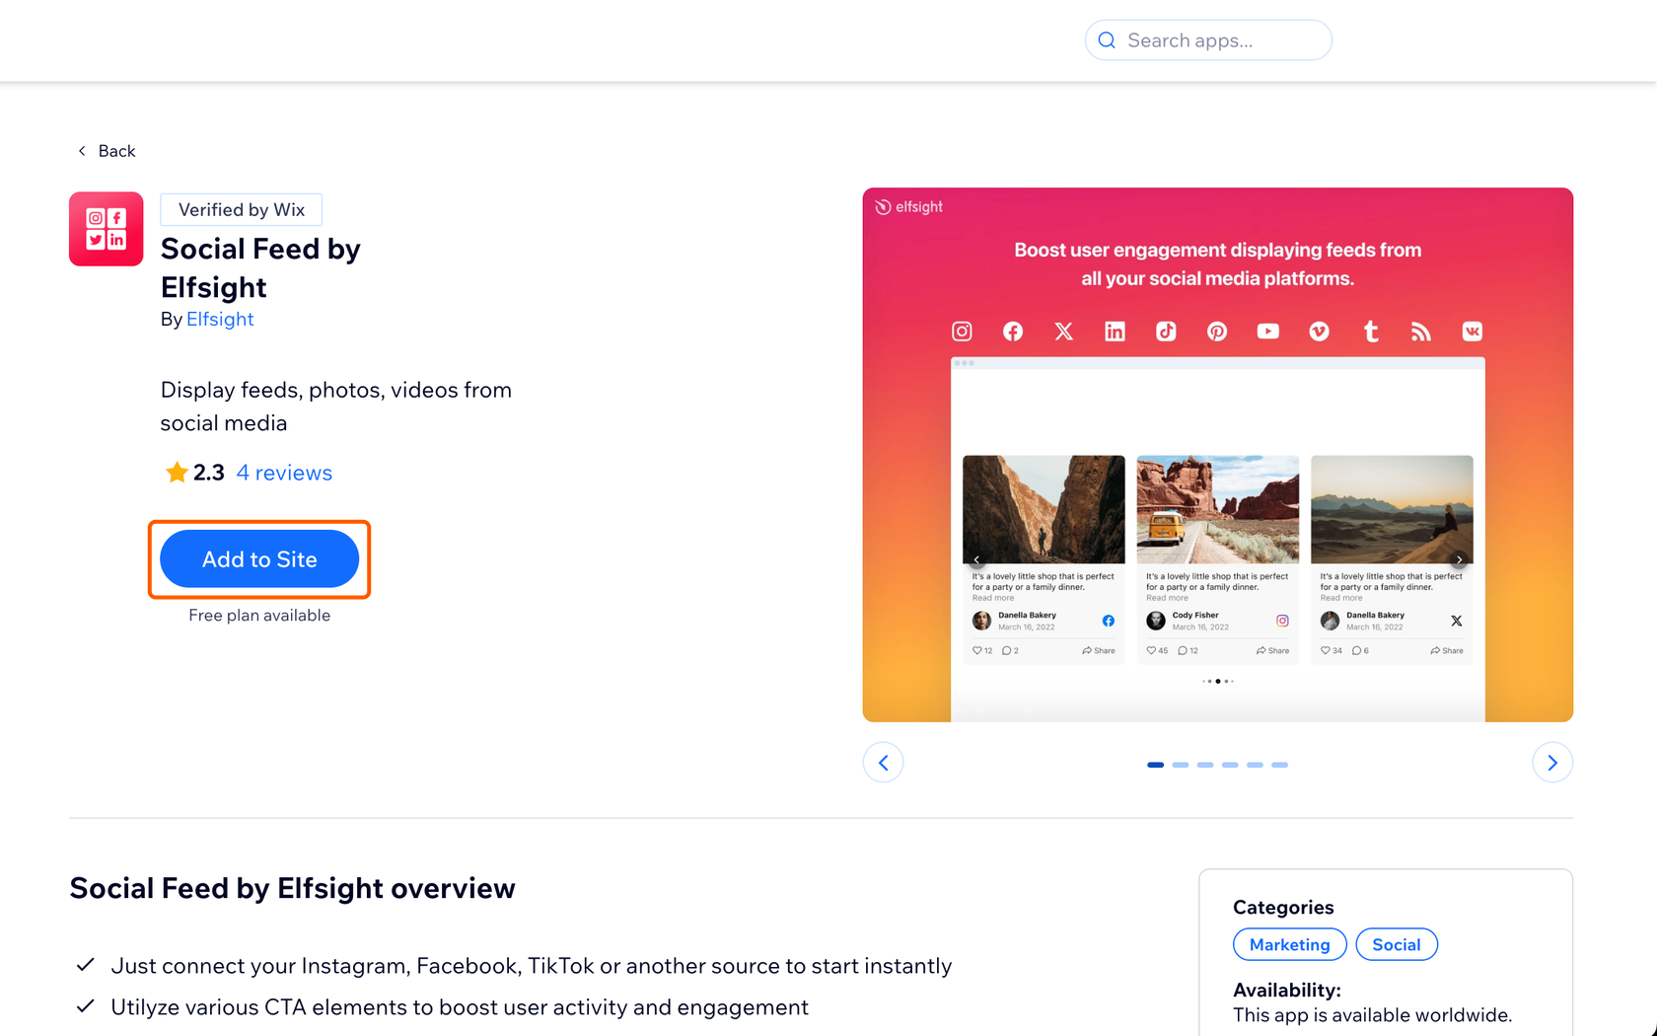The width and height of the screenshot is (1657, 1036).
Task: Select the Social category tag
Action: (x=1397, y=944)
